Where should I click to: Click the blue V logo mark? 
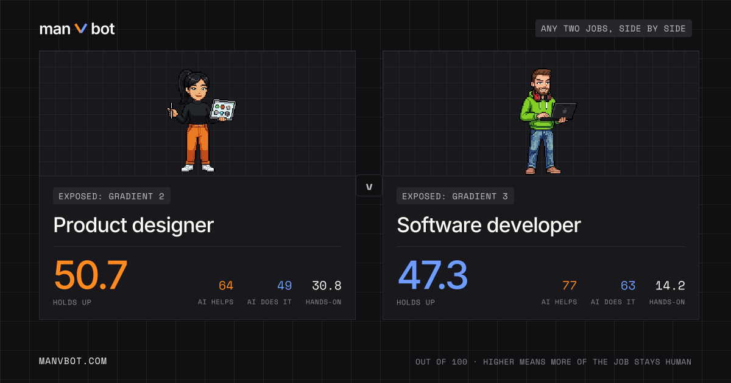(x=81, y=29)
